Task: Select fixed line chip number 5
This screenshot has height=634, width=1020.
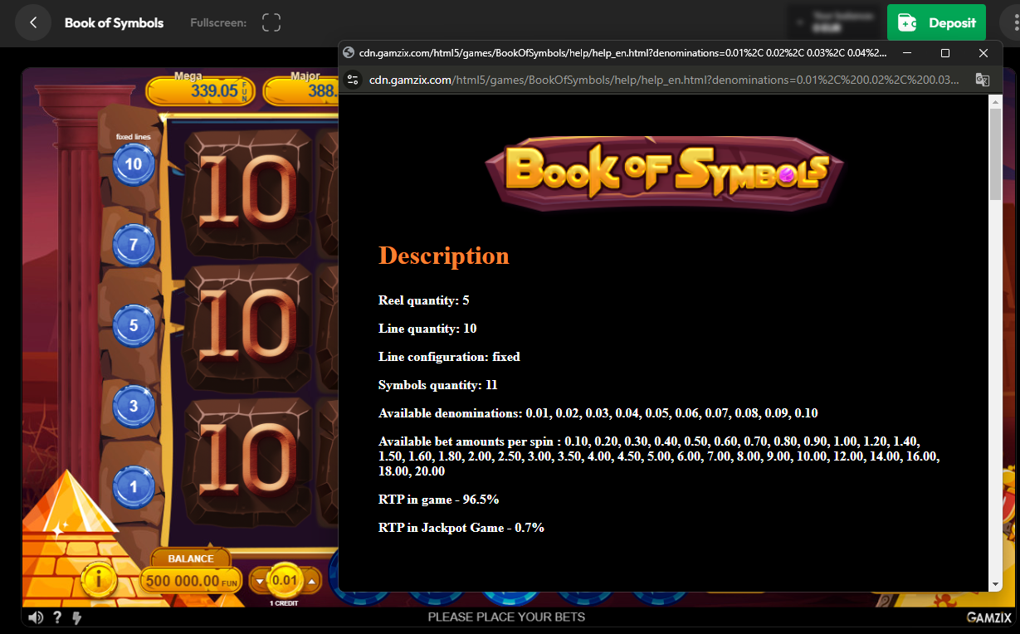Action: pos(134,325)
